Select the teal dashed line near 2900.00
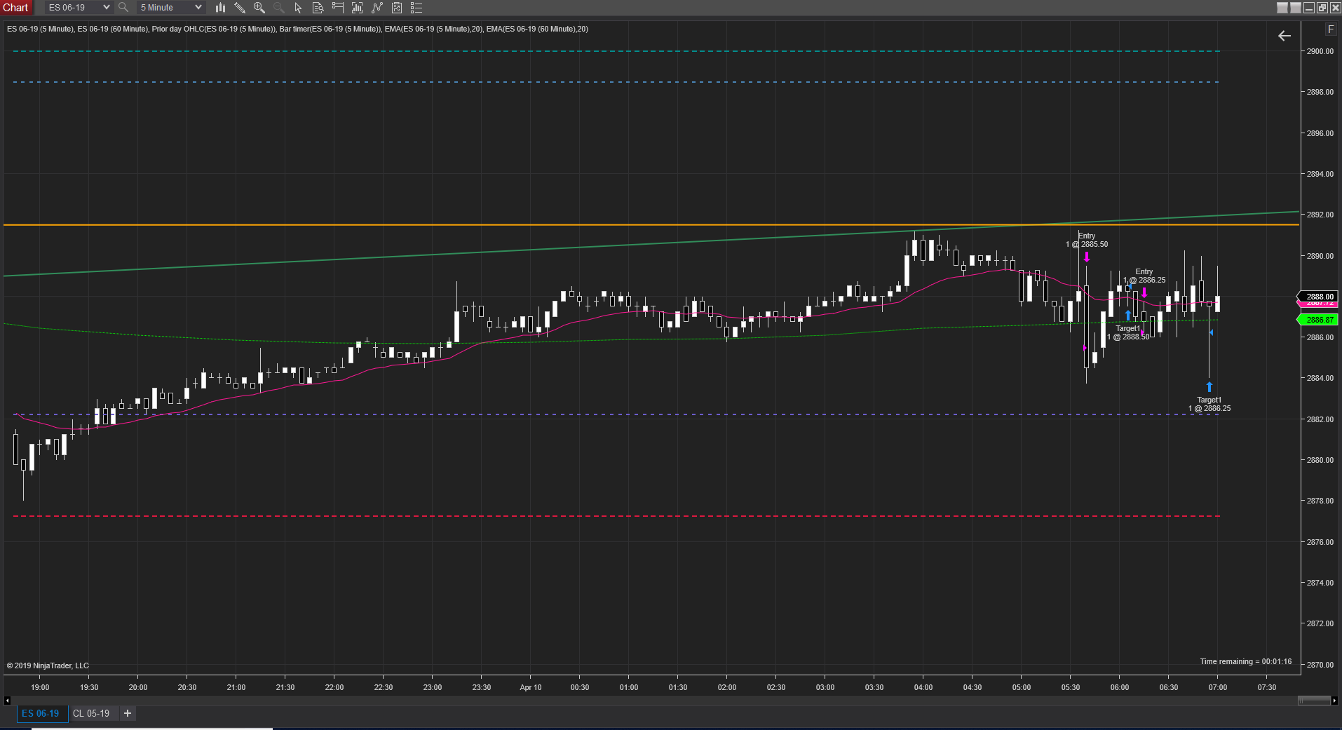The image size is (1342, 730). tap(616, 51)
